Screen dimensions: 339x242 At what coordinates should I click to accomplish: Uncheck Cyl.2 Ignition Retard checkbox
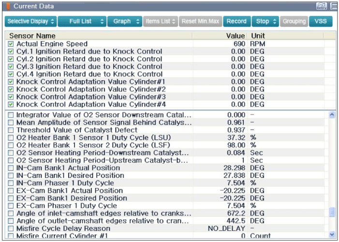(x=11, y=59)
